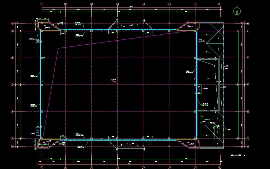Screen dimensions: 270x169
Task: Select grid bubble 4 along the top edge
Action: 117,4
